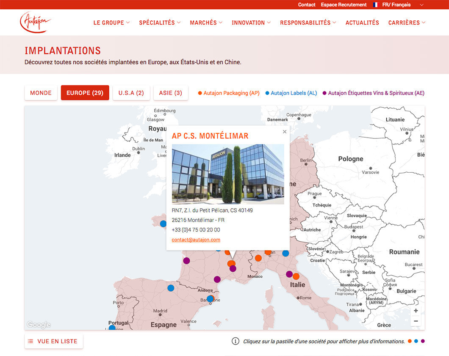Click the orange marker in central Italy
Screen dimensions: 449x356
click(297, 276)
